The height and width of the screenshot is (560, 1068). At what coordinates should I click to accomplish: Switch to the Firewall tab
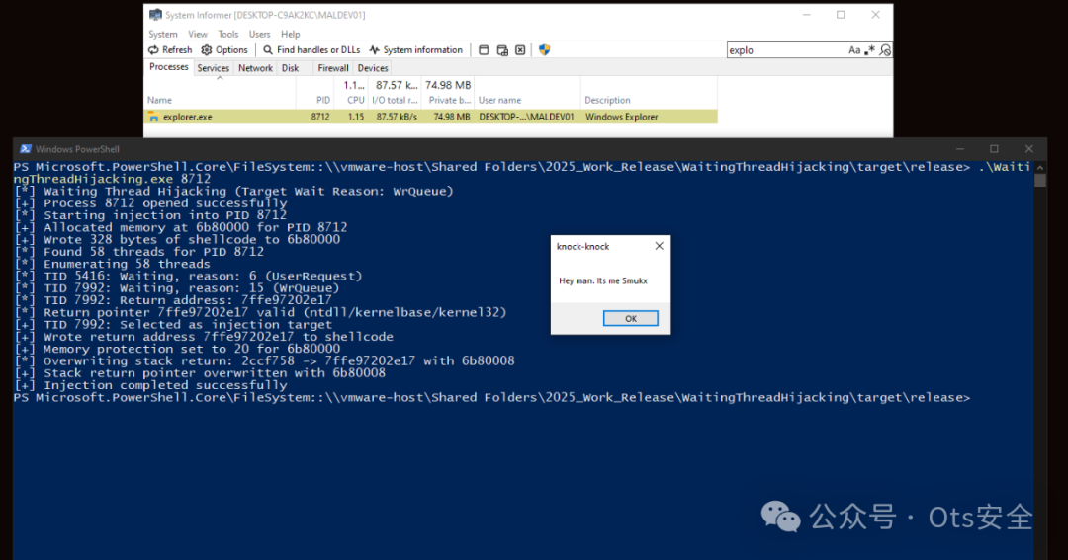pos(333,68)
